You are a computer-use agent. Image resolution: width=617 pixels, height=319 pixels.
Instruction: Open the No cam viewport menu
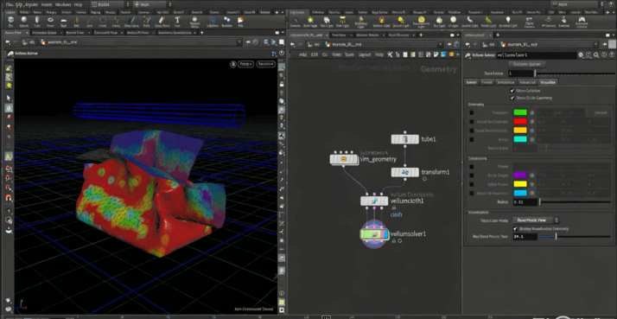tap(266, 64)
